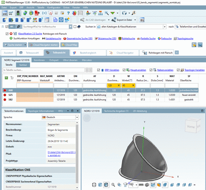This screenshot has height=190, width=206.
Task: Click the Cloud Map button
Action: tap(69, 45)
